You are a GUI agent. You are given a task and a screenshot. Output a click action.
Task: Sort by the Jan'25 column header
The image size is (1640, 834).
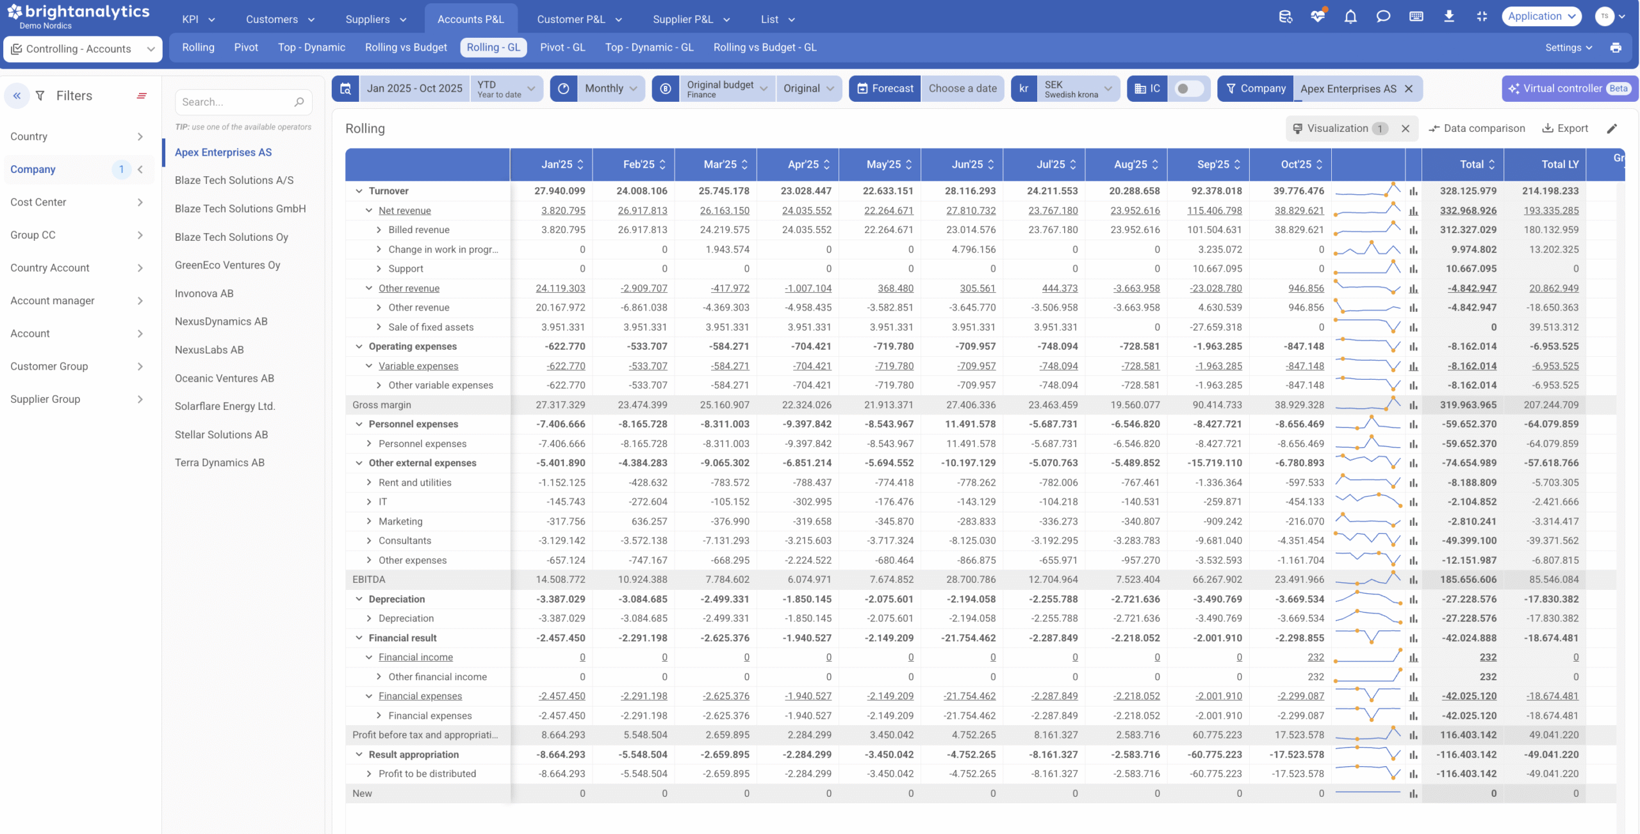point(557,165)
